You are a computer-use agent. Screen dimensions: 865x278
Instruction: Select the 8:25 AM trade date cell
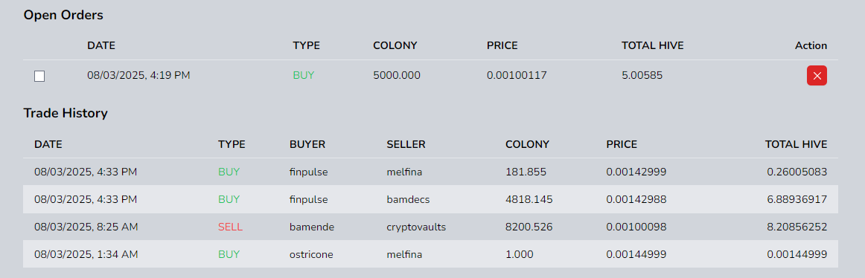86,226
